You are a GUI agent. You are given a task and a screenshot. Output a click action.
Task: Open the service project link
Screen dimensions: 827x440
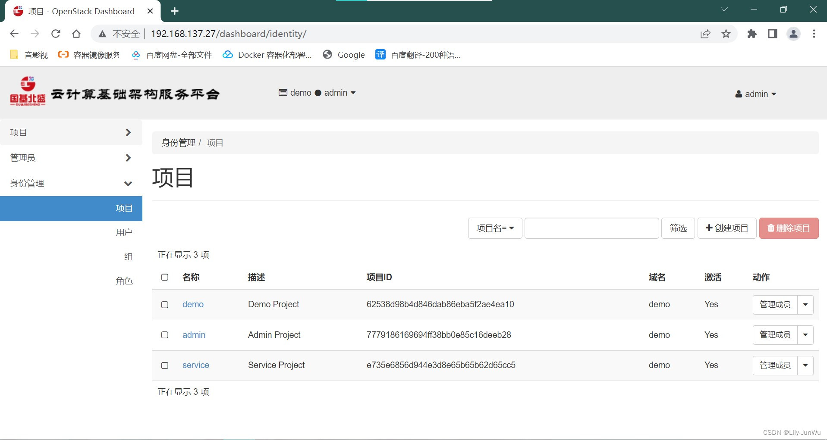coord(195,365)
